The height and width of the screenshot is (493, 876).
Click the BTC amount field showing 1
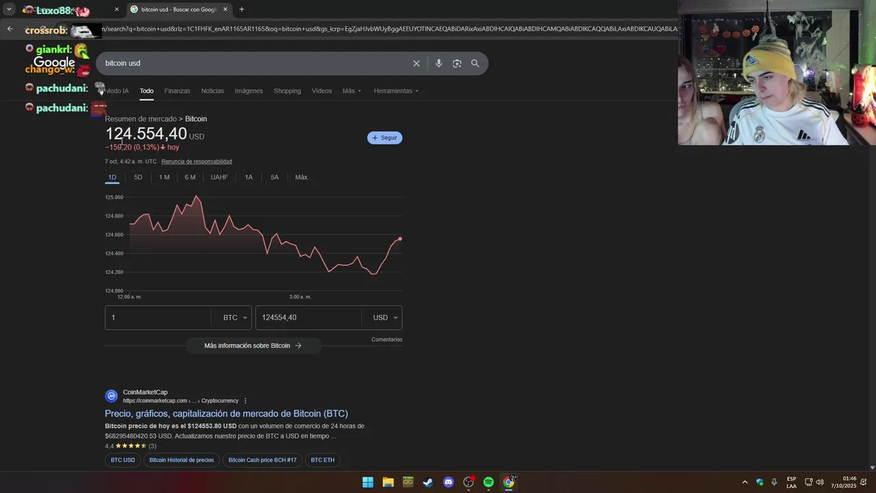coord(158,318)
